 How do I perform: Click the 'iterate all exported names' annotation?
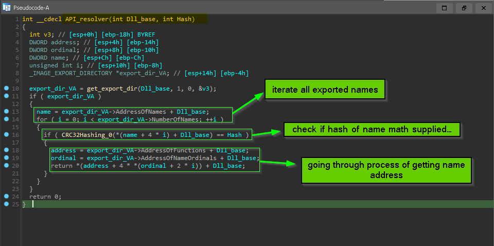coord(325,90)
